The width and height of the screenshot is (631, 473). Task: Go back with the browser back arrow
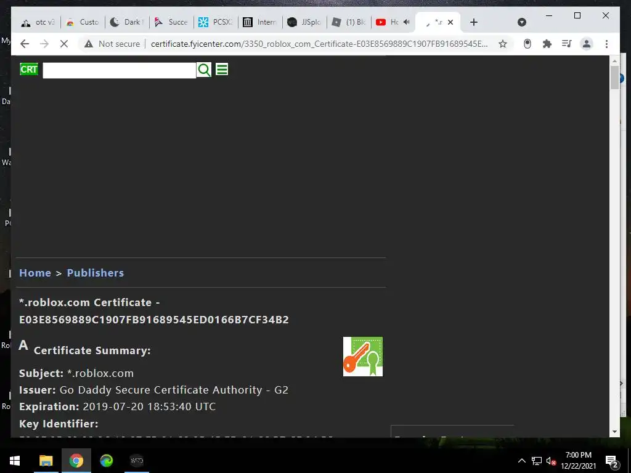click(x=25, y=44)
